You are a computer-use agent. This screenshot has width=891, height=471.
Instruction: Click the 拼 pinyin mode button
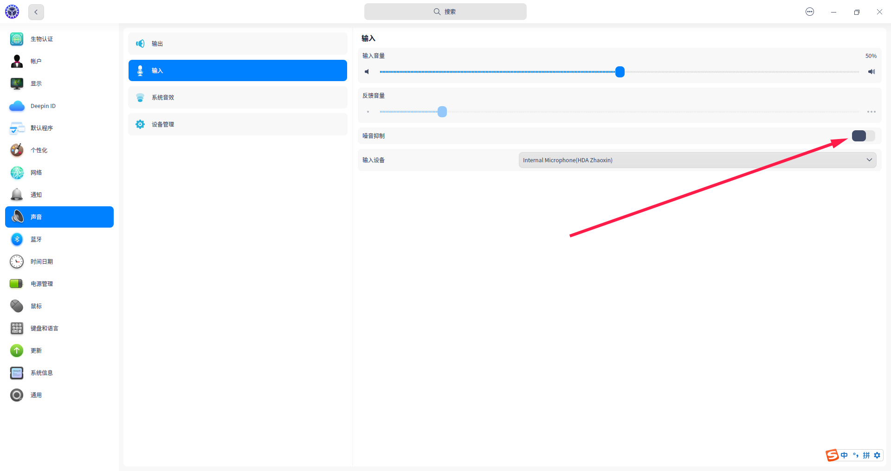point(866,455)
